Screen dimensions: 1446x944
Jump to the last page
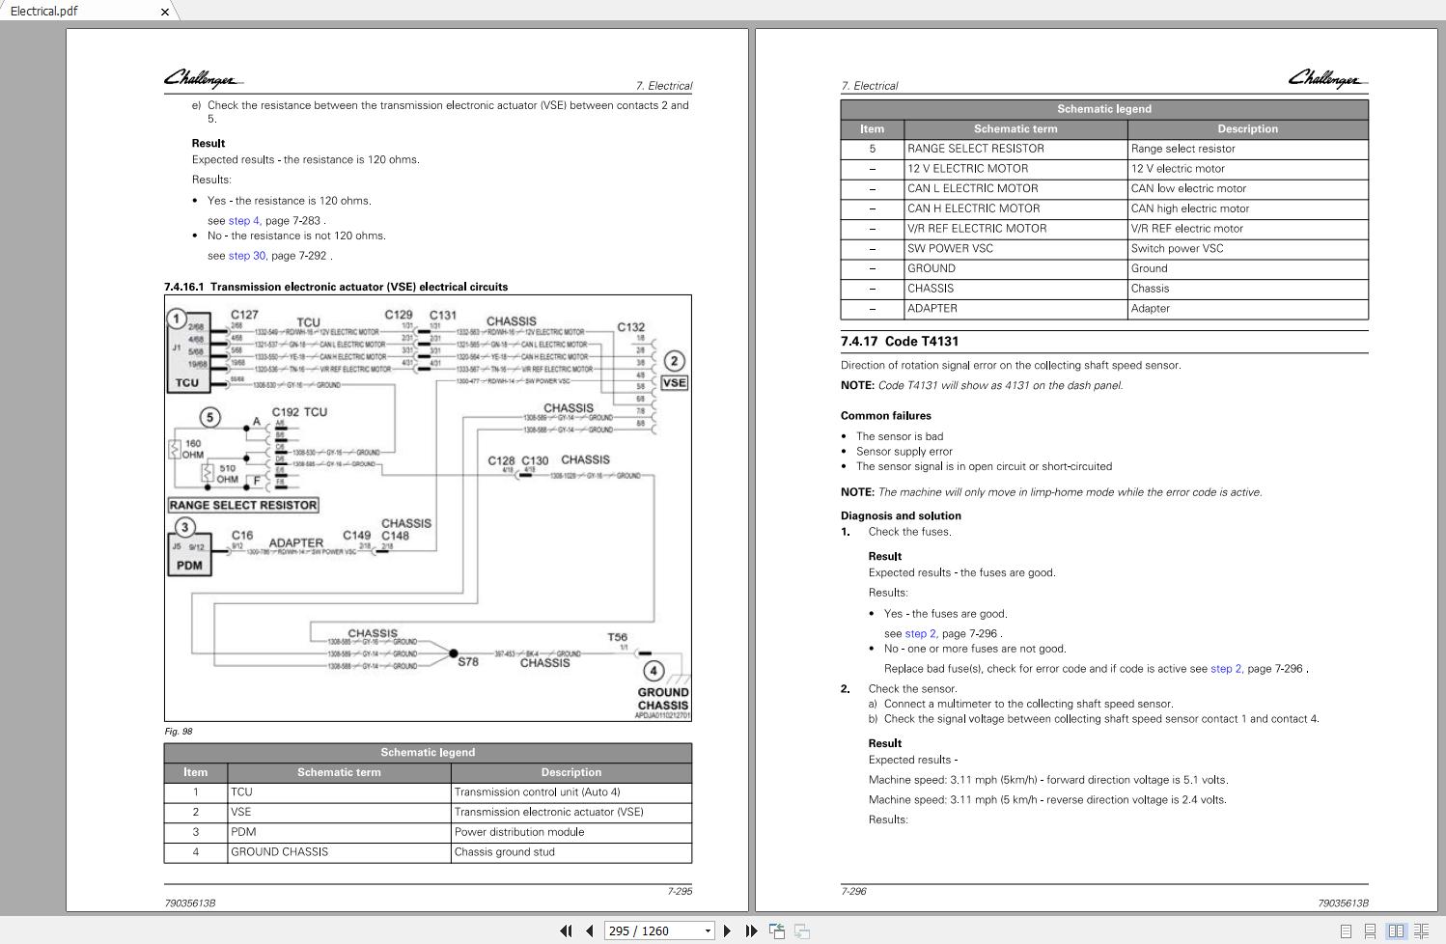click(751, 930)
